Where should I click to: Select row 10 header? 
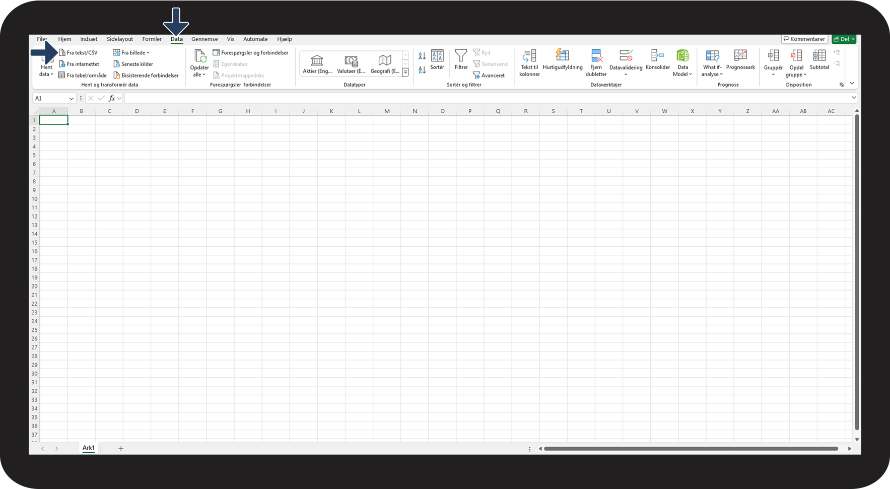coord(34,199)
